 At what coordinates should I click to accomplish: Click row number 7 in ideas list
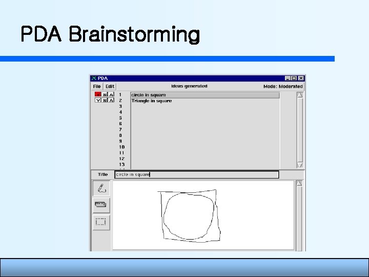pos(120,130)
